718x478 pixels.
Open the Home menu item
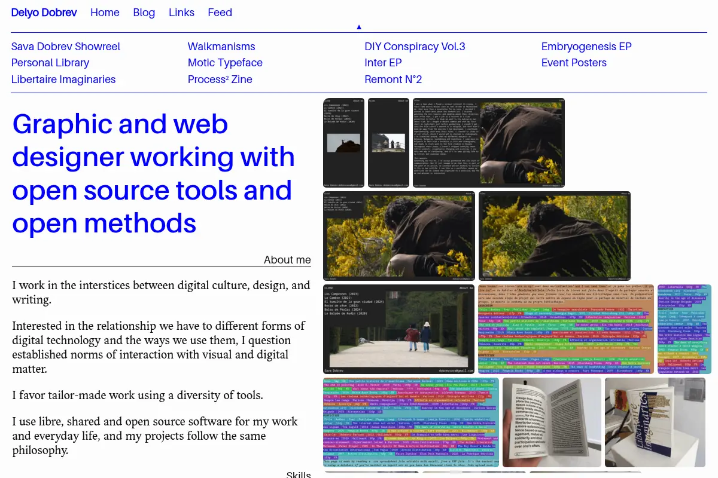tap(105, 13)
